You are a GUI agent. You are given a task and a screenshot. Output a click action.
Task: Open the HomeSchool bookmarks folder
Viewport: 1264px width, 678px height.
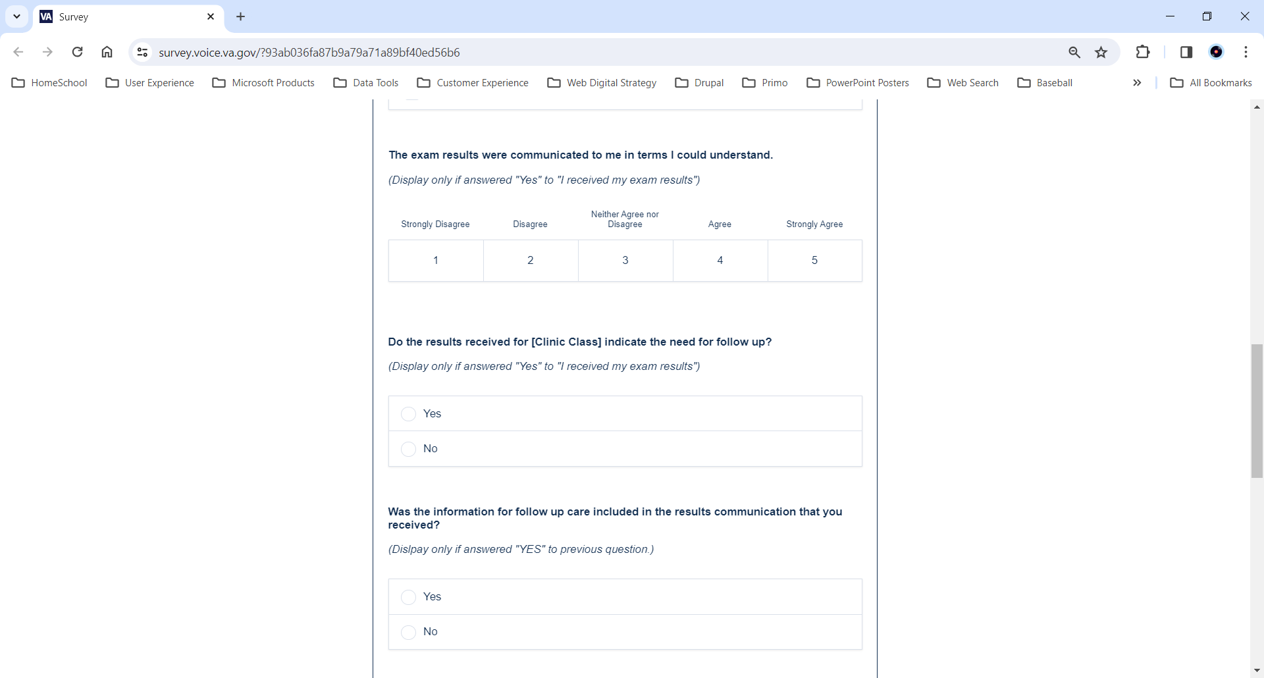point(50,83)
